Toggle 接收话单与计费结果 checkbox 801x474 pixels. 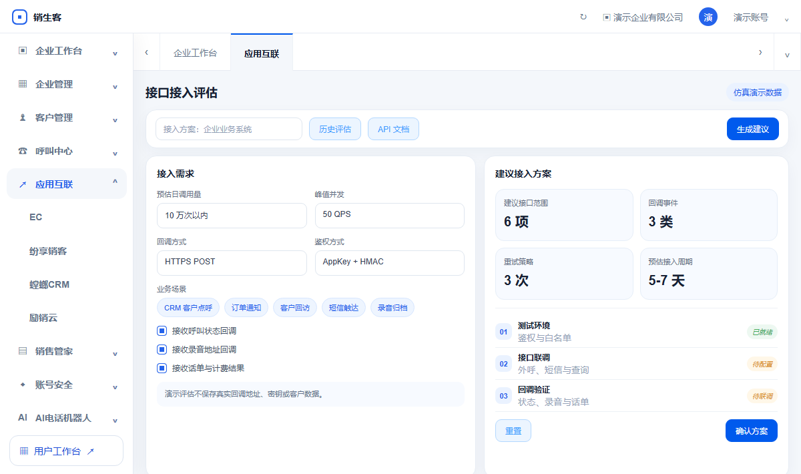click(162, 368)
